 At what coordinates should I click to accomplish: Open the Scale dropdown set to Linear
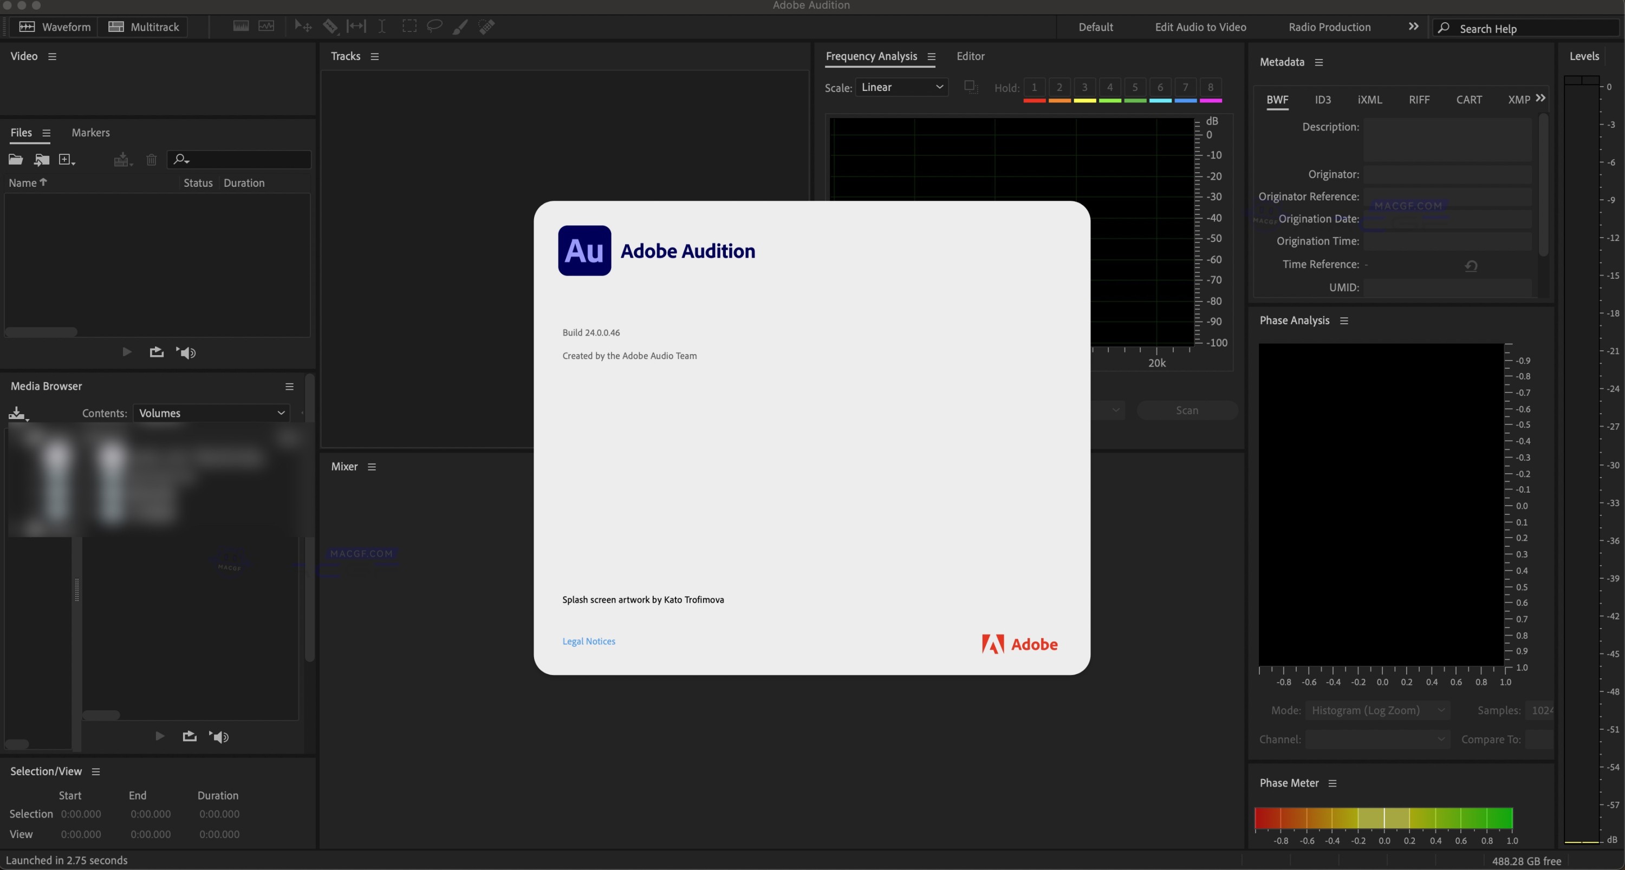click(x=901, y=87)
